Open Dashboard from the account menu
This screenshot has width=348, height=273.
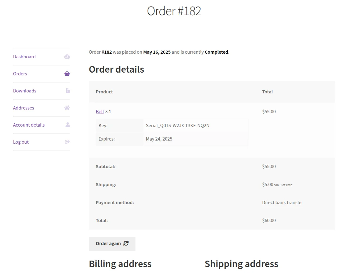tap(24, 56)
